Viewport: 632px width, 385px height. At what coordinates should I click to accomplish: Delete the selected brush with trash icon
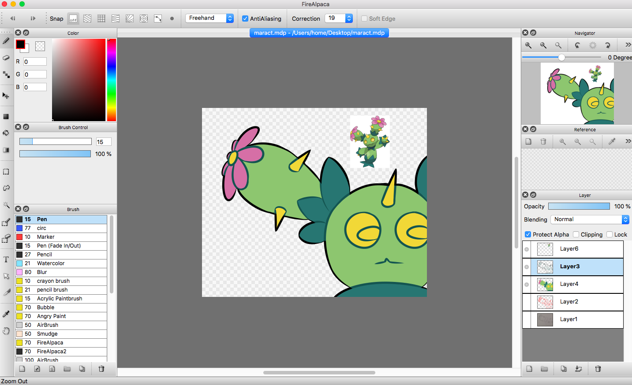[x=101, y=369]
